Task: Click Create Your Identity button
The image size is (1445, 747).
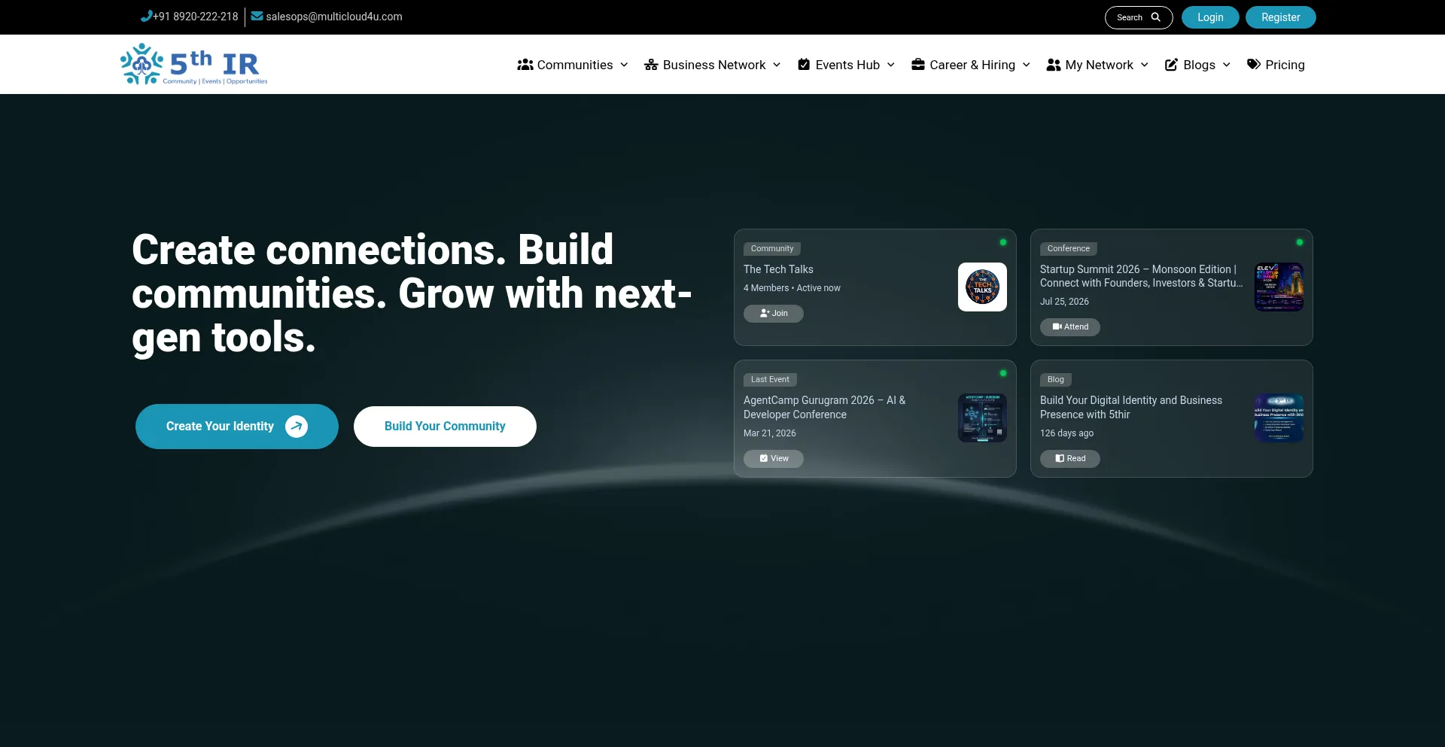Action: [237, 427]
